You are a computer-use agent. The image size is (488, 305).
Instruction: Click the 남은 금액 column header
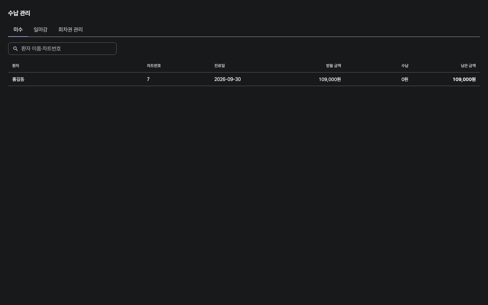click(468, 66)
